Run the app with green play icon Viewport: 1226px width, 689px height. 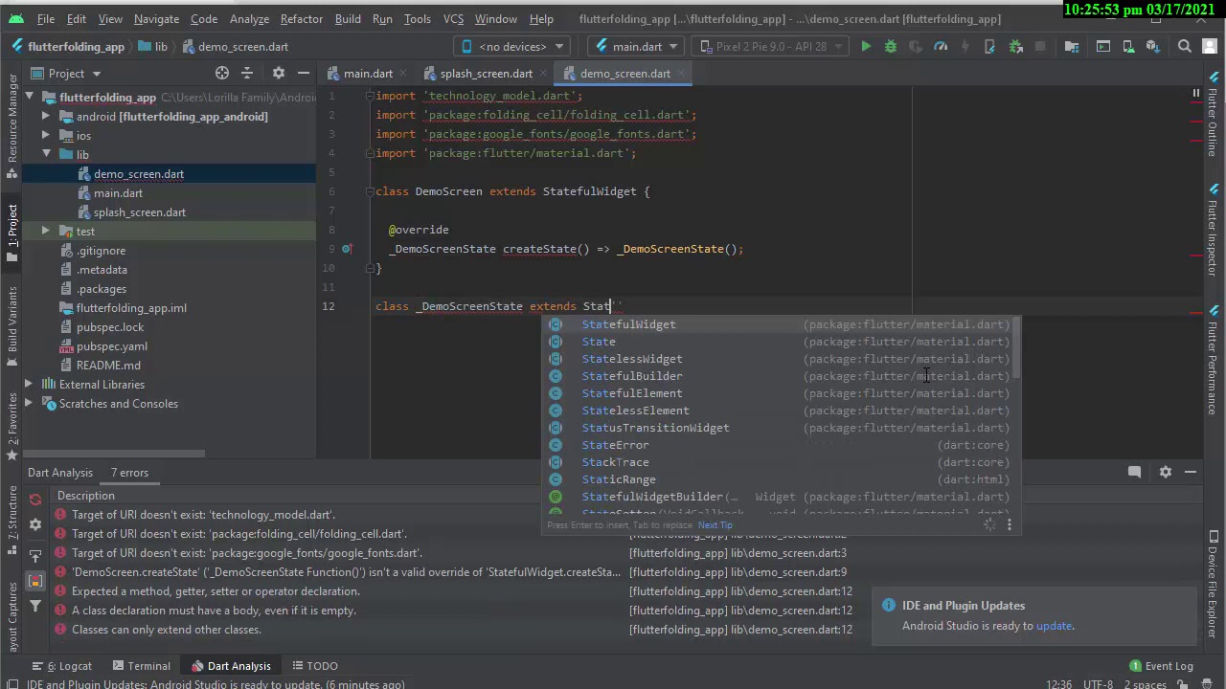pyautogui.click(x=866, y=46)
